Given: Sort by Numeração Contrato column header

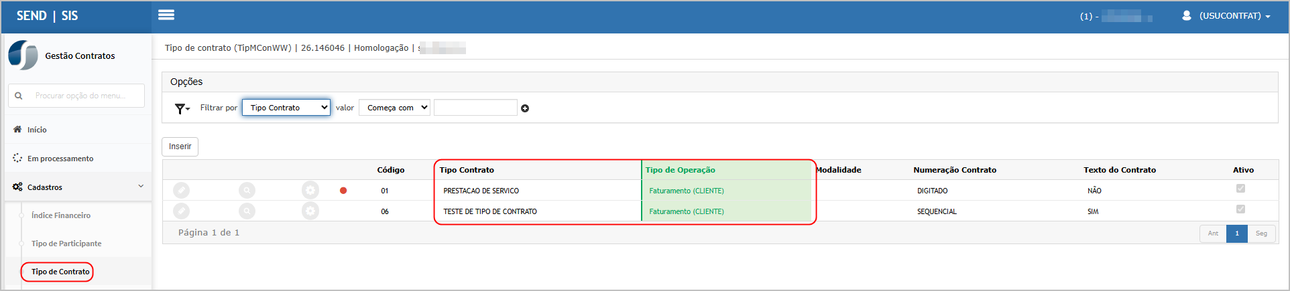Looking at the screenshot, I should pyautogui.click(x=955, y=170).
